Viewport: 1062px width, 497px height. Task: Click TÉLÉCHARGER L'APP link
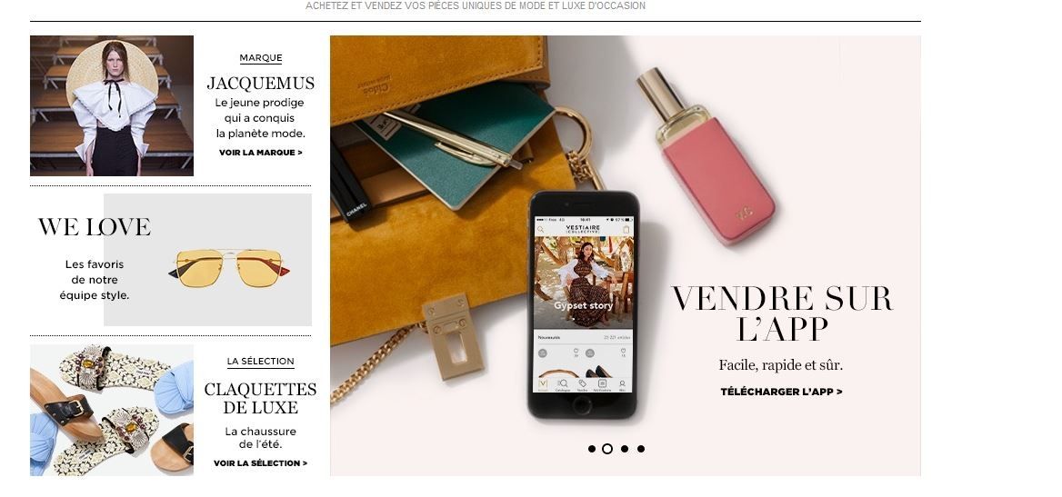coord(782,392)
